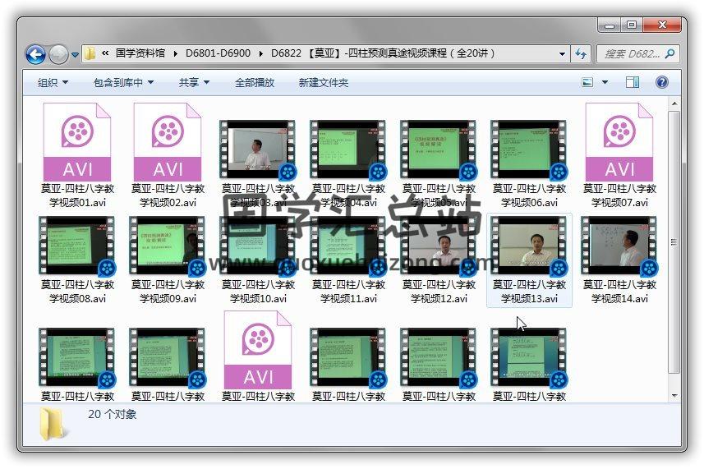The width and height of the screenshot is (704, 469).
Task: Expand the 包含到库中 dropdown
Action: point(123,82)
